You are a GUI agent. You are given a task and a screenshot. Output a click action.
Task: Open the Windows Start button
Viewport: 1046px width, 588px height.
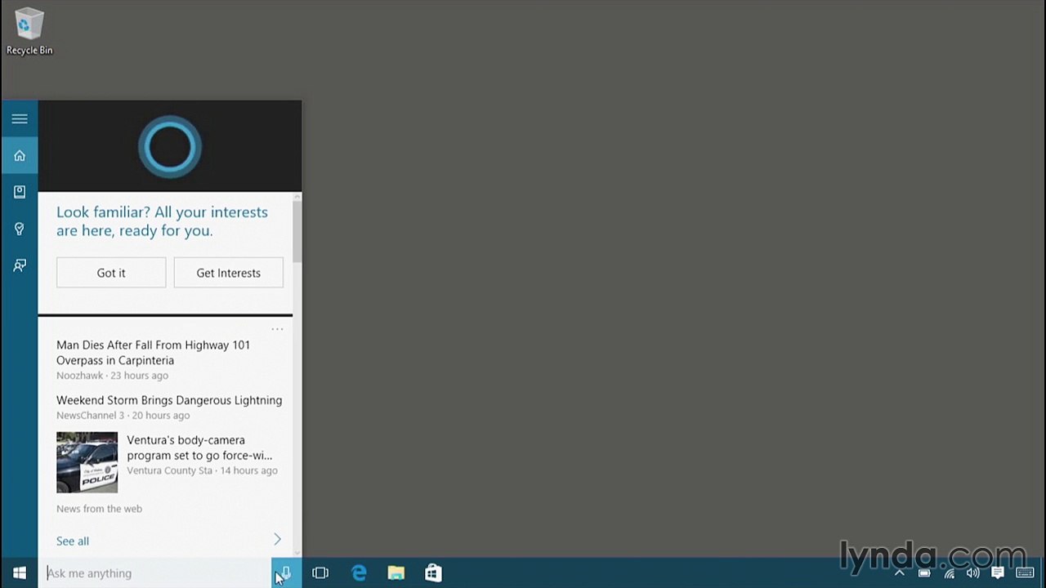point(20,573)
